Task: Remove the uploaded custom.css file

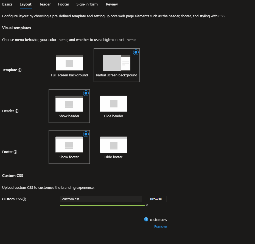Action: point(161,227)
